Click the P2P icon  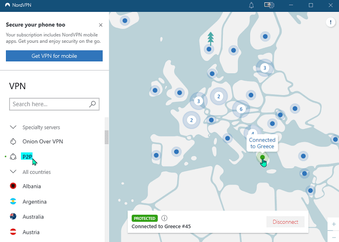tap(13, 156)
